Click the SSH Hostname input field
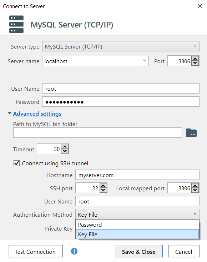The image size is (207, 262). click(137, 175)
